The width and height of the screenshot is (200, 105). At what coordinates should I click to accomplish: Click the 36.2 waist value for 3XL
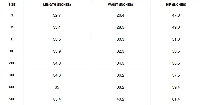tap(120, 75)
